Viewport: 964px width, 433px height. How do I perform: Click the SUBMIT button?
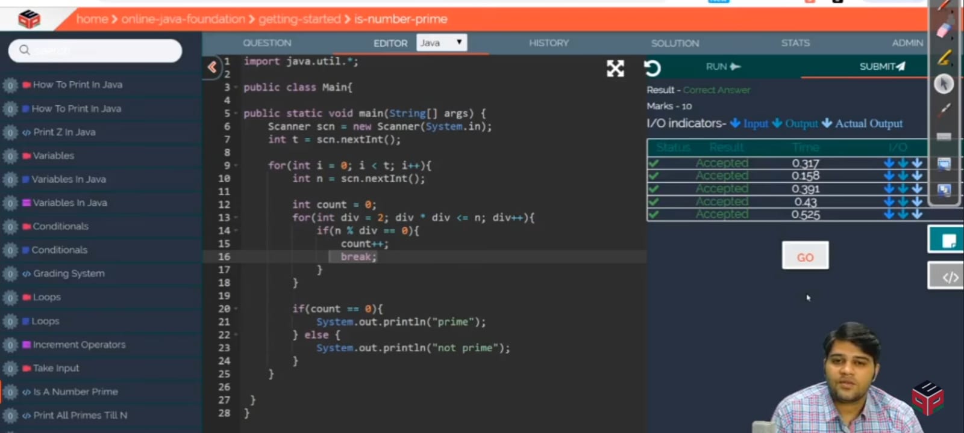(x=881, y=67)
